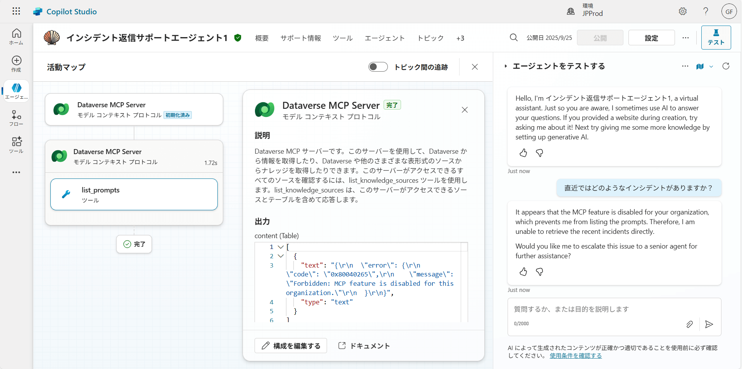Open the 使用条件を確認する link
This screenshot has height=369, width=742.
(x=575, y=355)
